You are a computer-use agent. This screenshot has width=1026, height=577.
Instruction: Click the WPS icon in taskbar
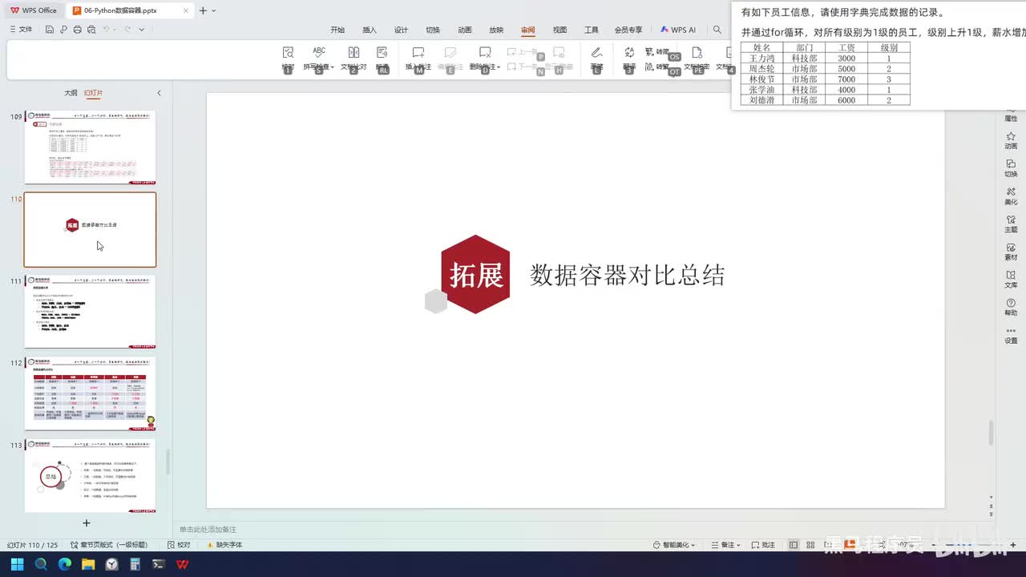(183, 564)
